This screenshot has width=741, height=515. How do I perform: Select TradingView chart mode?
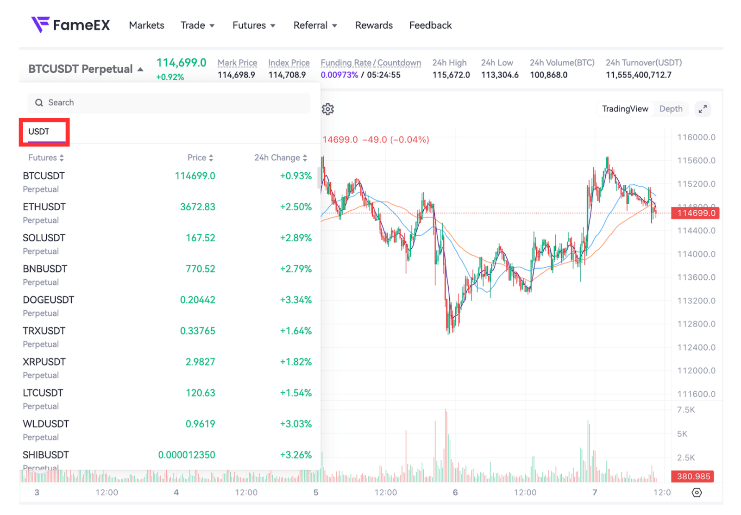pyautogui.click(x=625, y=109)
